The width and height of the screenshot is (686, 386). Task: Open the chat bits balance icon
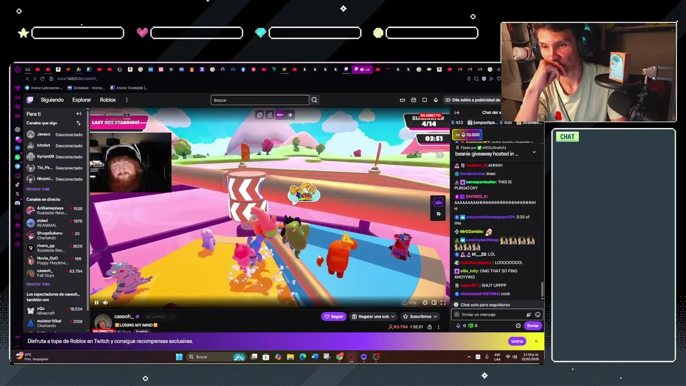[x=458, y=325]
